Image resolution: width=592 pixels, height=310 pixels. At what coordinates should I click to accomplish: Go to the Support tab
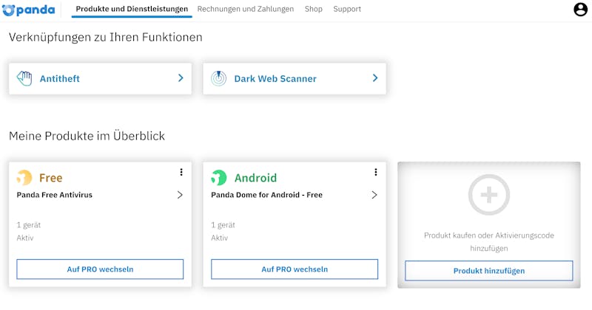(x=347, y=9)
